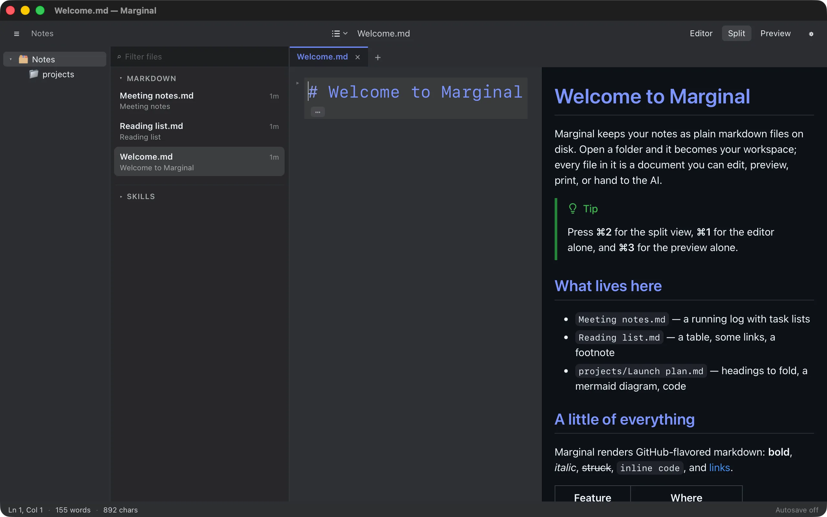The height and width of the screenshot is (517, 827).
Task: Select Welcome.md in file list
Action: 199,161
